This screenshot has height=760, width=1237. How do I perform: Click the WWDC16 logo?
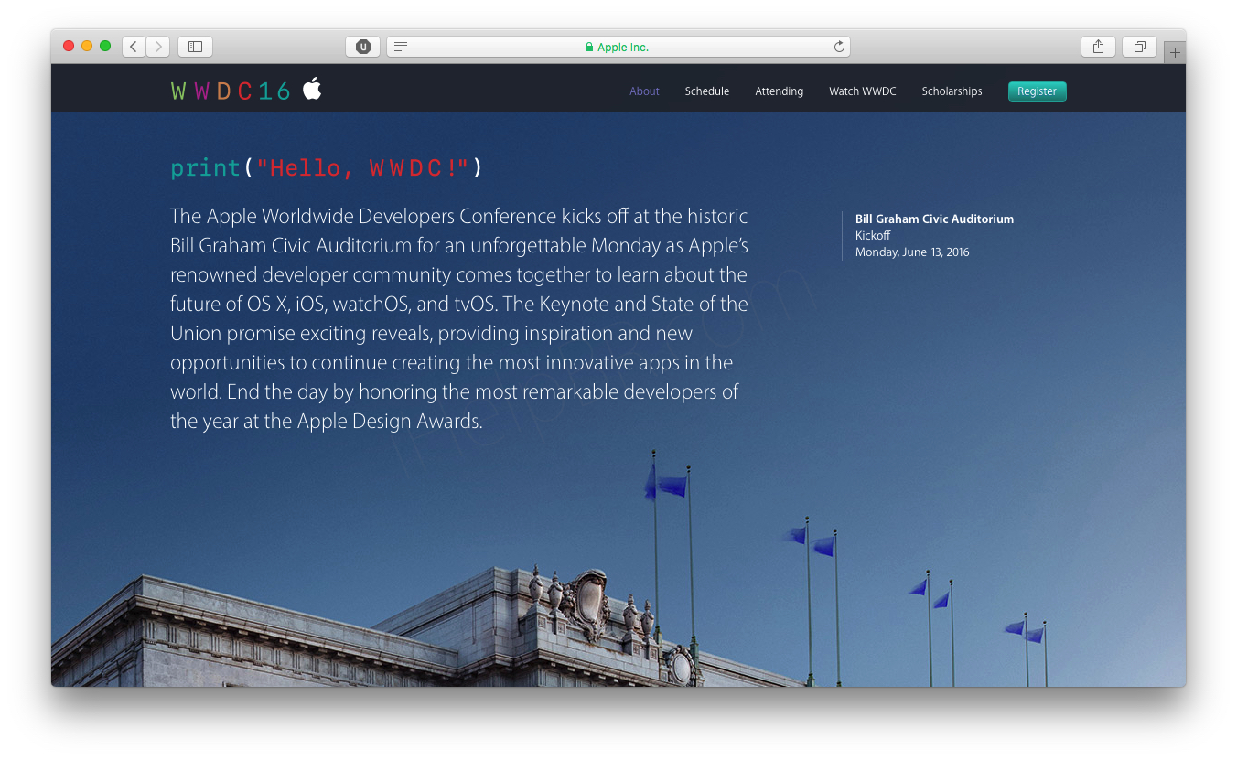click(231, 91)
